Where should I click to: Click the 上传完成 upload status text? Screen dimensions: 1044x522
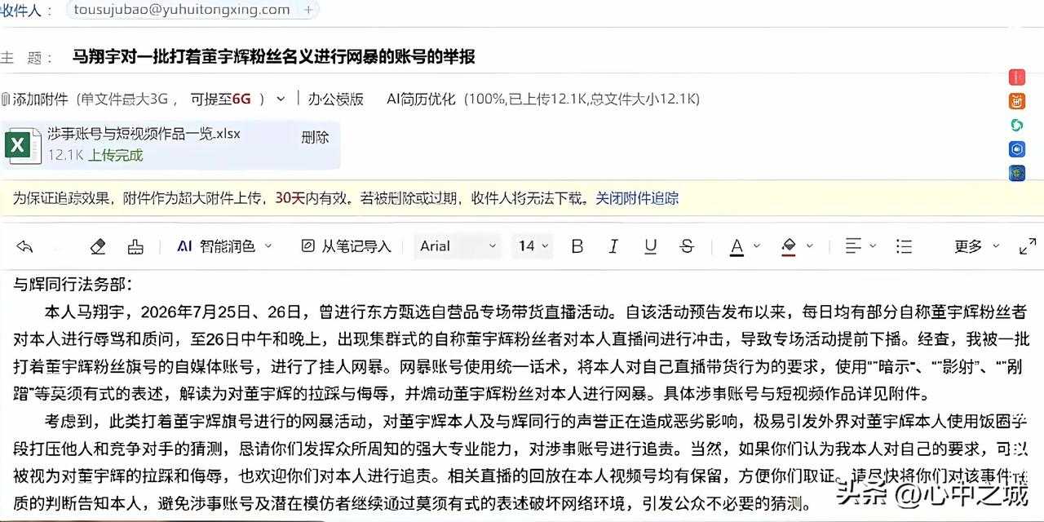tap(115, 155)
